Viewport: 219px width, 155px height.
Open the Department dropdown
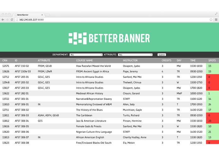point(86,55)
